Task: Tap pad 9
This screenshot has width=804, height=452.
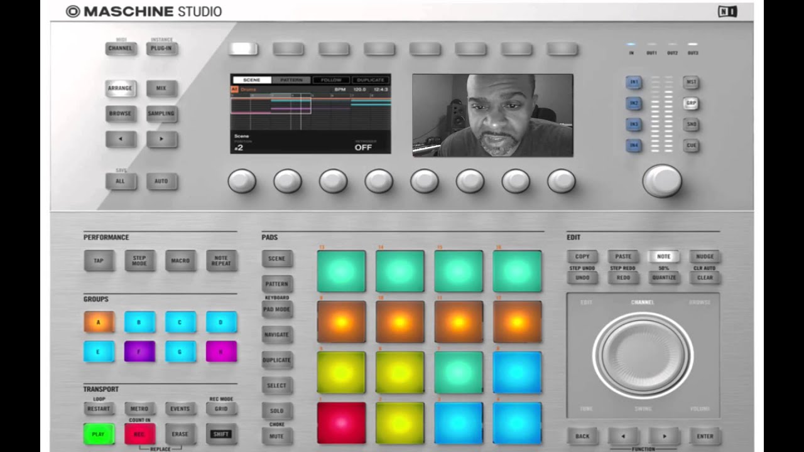Action: point(341,321)
